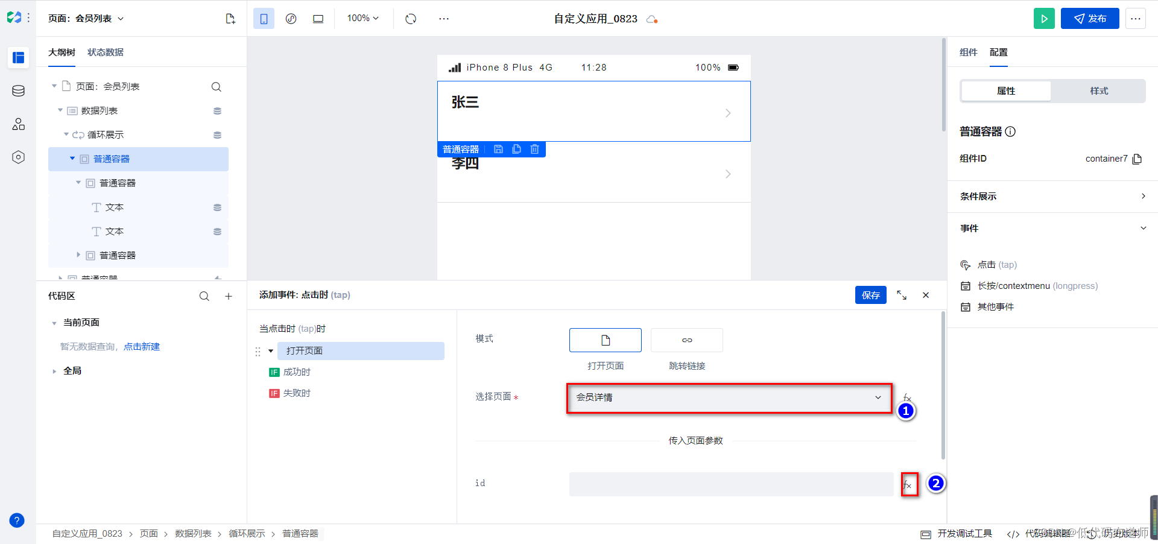The height and width of the screenshot is (544, 1158).
Task: Collapse the selected 普通容器 node
Action: [x=72, y=159]
